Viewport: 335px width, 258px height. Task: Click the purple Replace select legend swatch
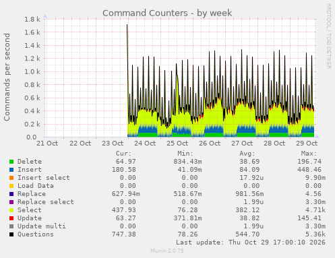coord(11,202)
